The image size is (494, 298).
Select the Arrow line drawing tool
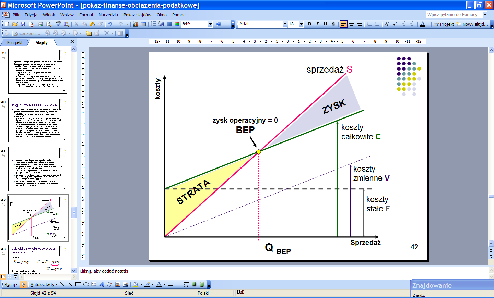[x=70, y=284]
